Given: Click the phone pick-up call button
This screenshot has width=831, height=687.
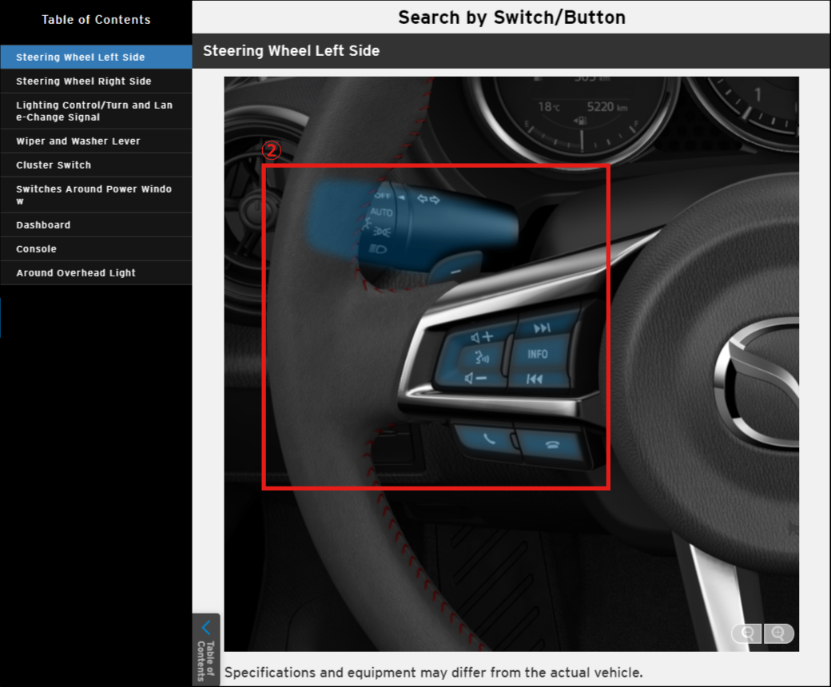Looking at the screenshot, I should [487, 438].
